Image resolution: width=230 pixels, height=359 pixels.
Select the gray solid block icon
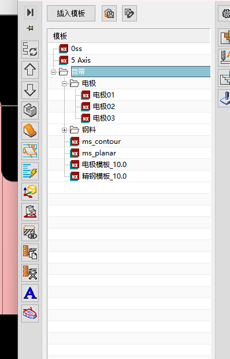coord(30,110)
